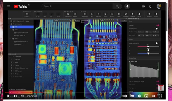Open the right viewport ROI 1 dropdown
172x101 pixels.
tap(109, 21)
